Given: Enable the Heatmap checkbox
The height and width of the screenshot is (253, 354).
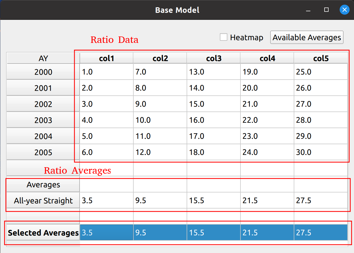Looking at the screenshot, I should 224,37.
